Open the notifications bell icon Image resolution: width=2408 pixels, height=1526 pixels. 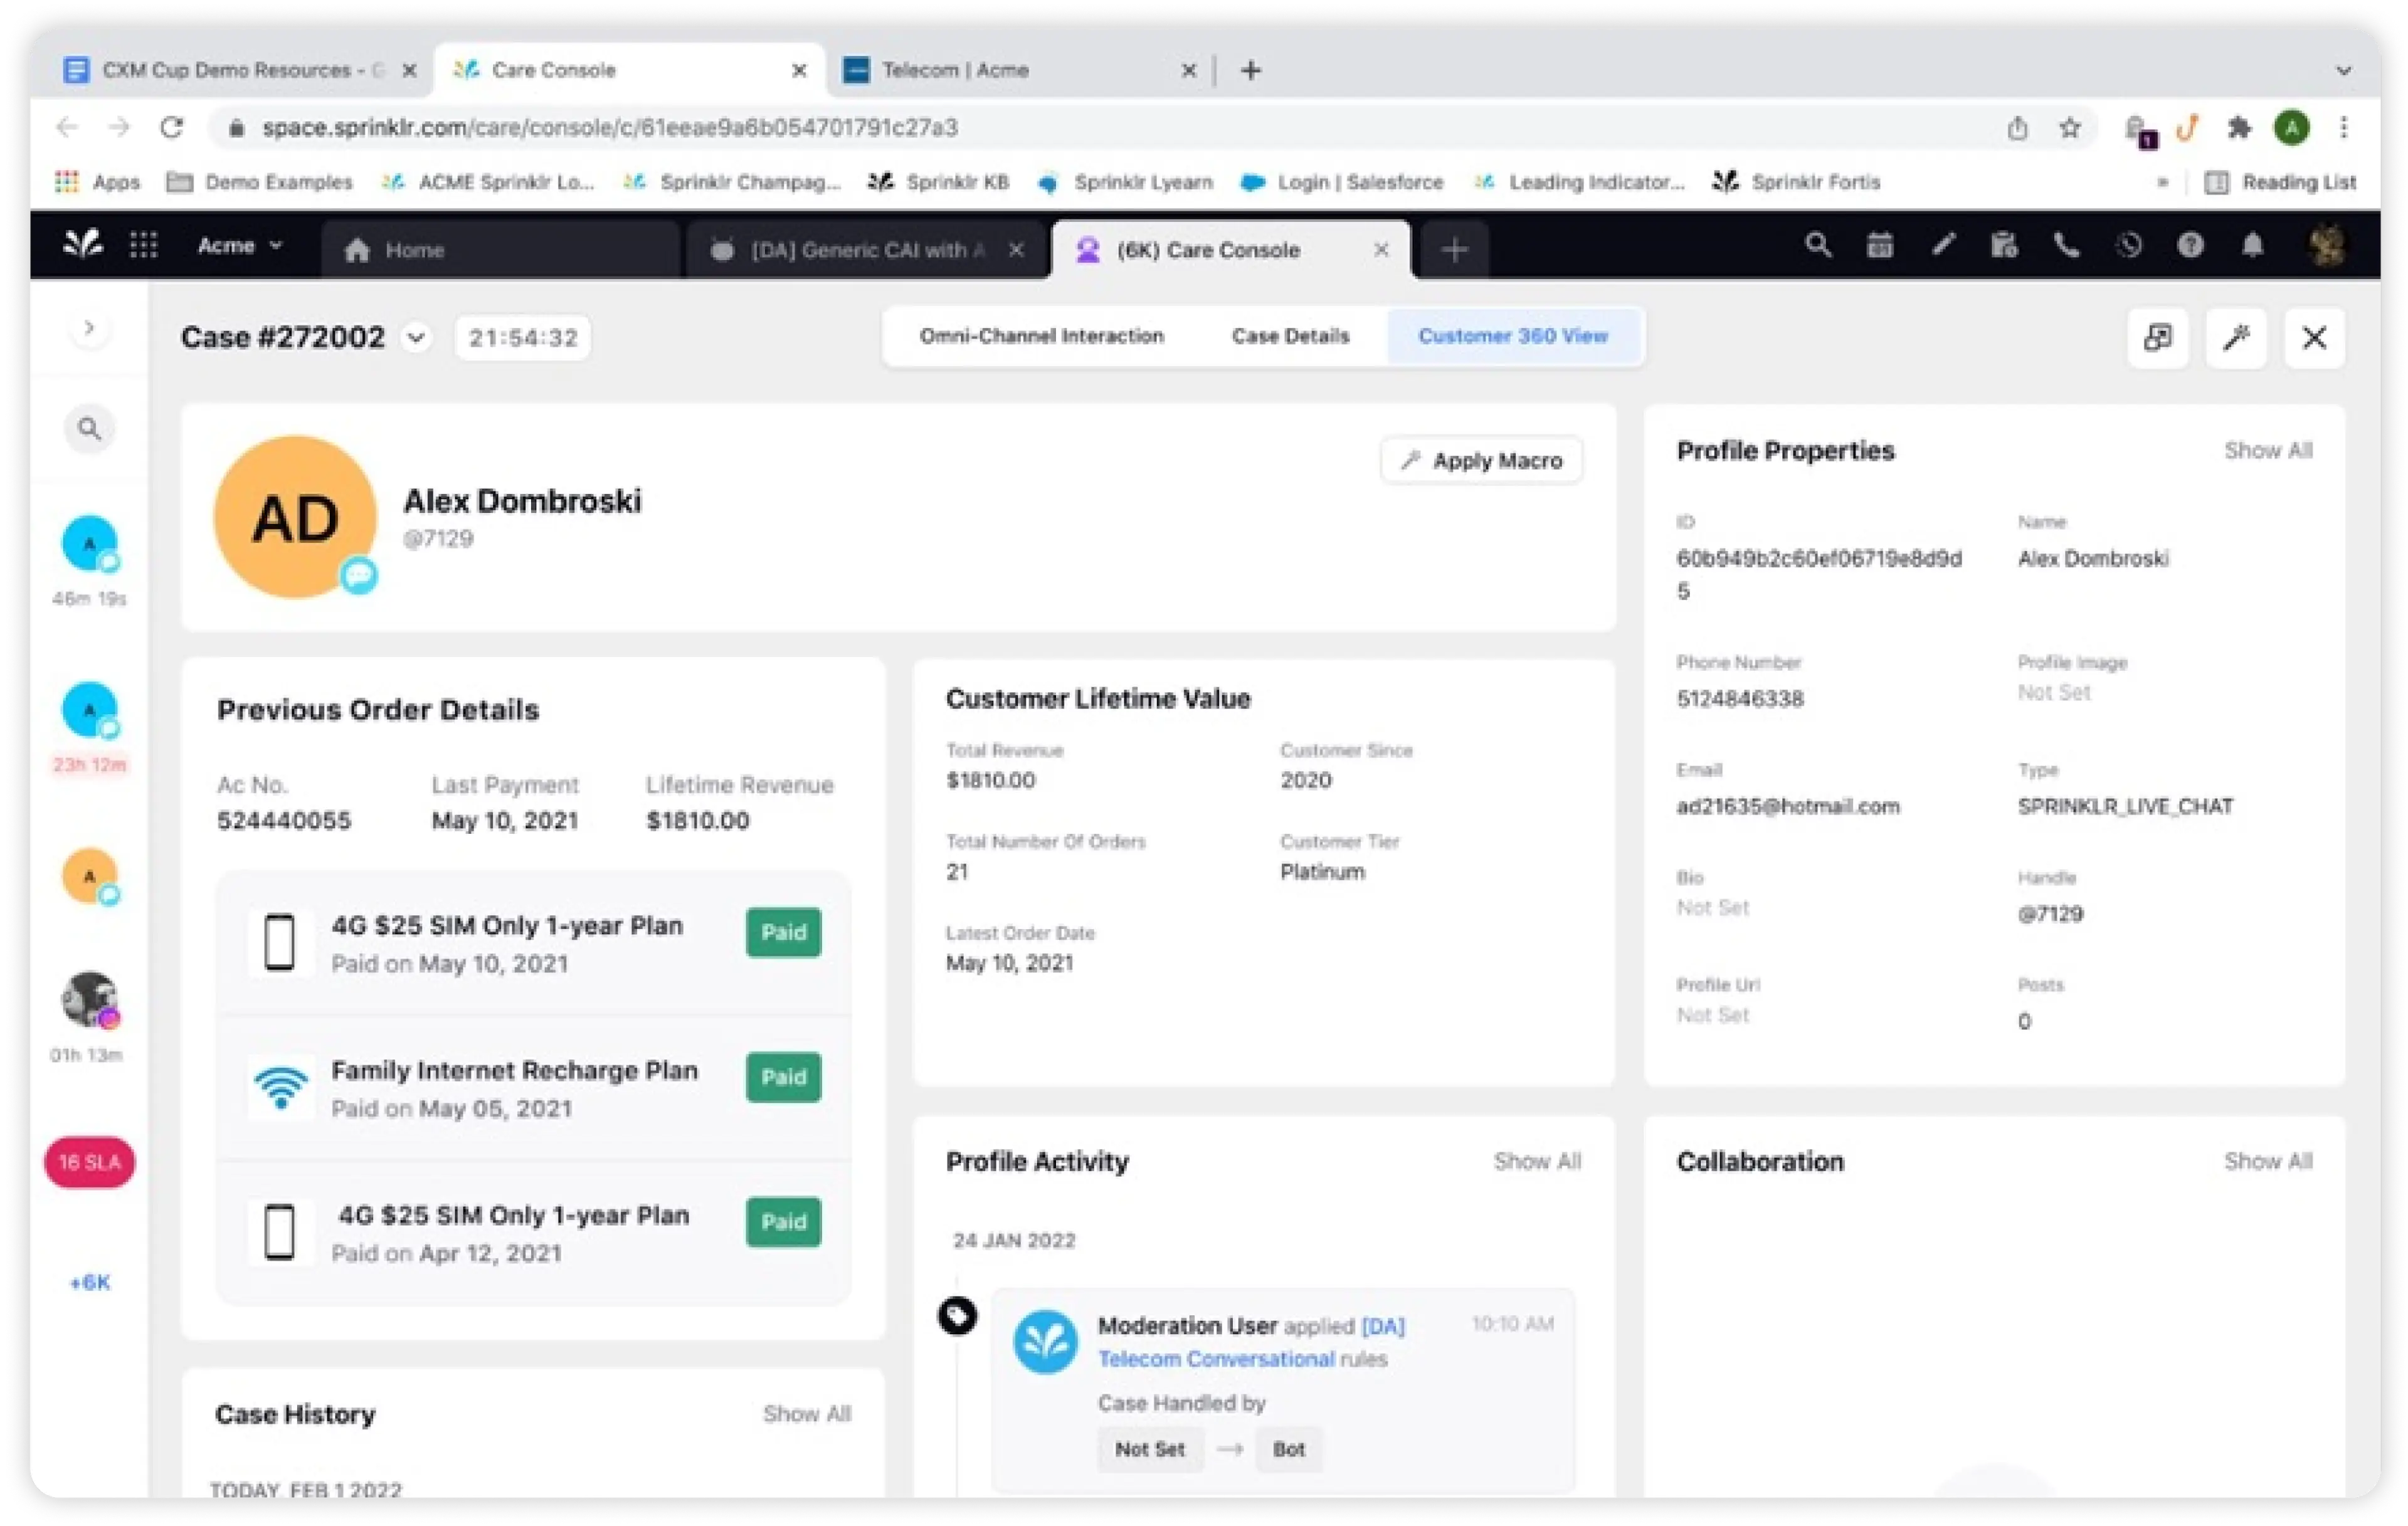(2252, 245)
